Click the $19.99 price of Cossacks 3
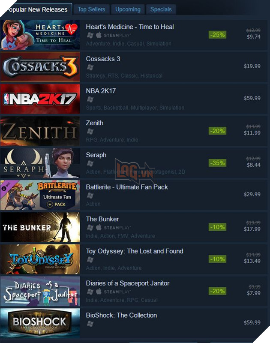The image size is (270, 343). click(x=252, y=66)
